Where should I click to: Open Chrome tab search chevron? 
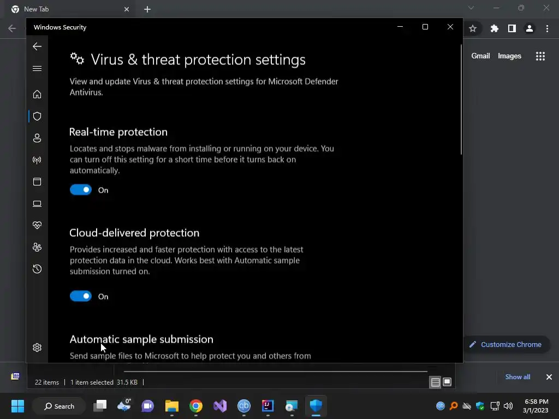pos(471,8)
